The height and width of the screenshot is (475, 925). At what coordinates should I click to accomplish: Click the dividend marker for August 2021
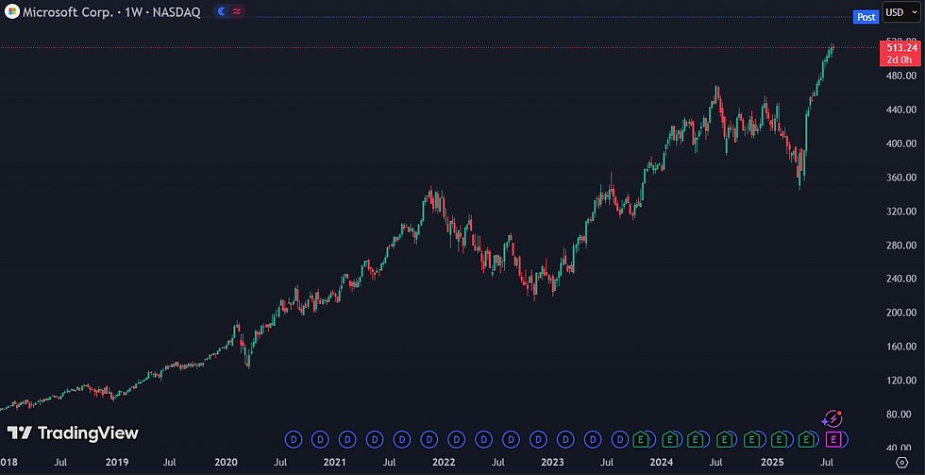pyautogui.click(x=402, y=439)
